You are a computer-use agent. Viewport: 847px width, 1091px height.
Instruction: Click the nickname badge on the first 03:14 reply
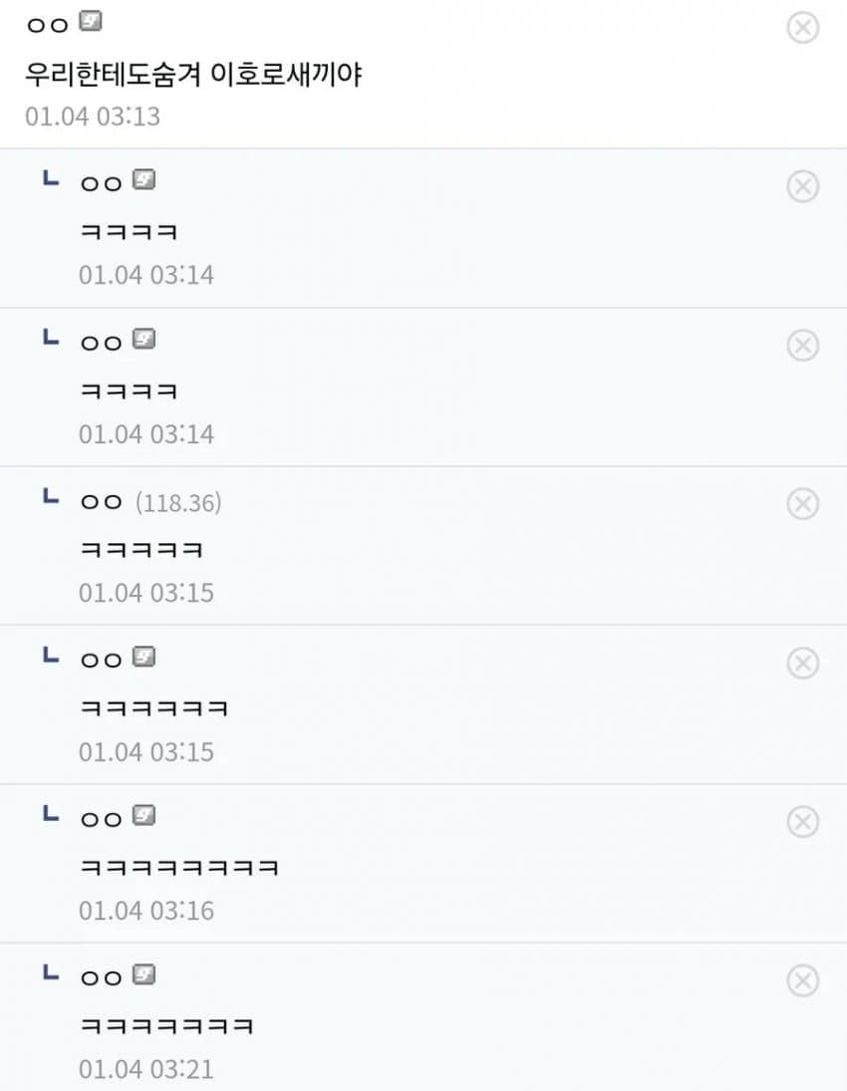[x=144, y=180]
